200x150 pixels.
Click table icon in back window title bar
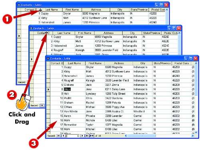[x=19, y=5]
